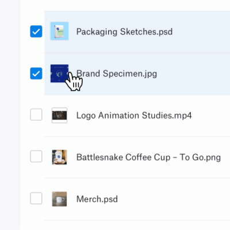Click empty area of Brand Specimen row
The image size is (230, 230).
point(194,74)
